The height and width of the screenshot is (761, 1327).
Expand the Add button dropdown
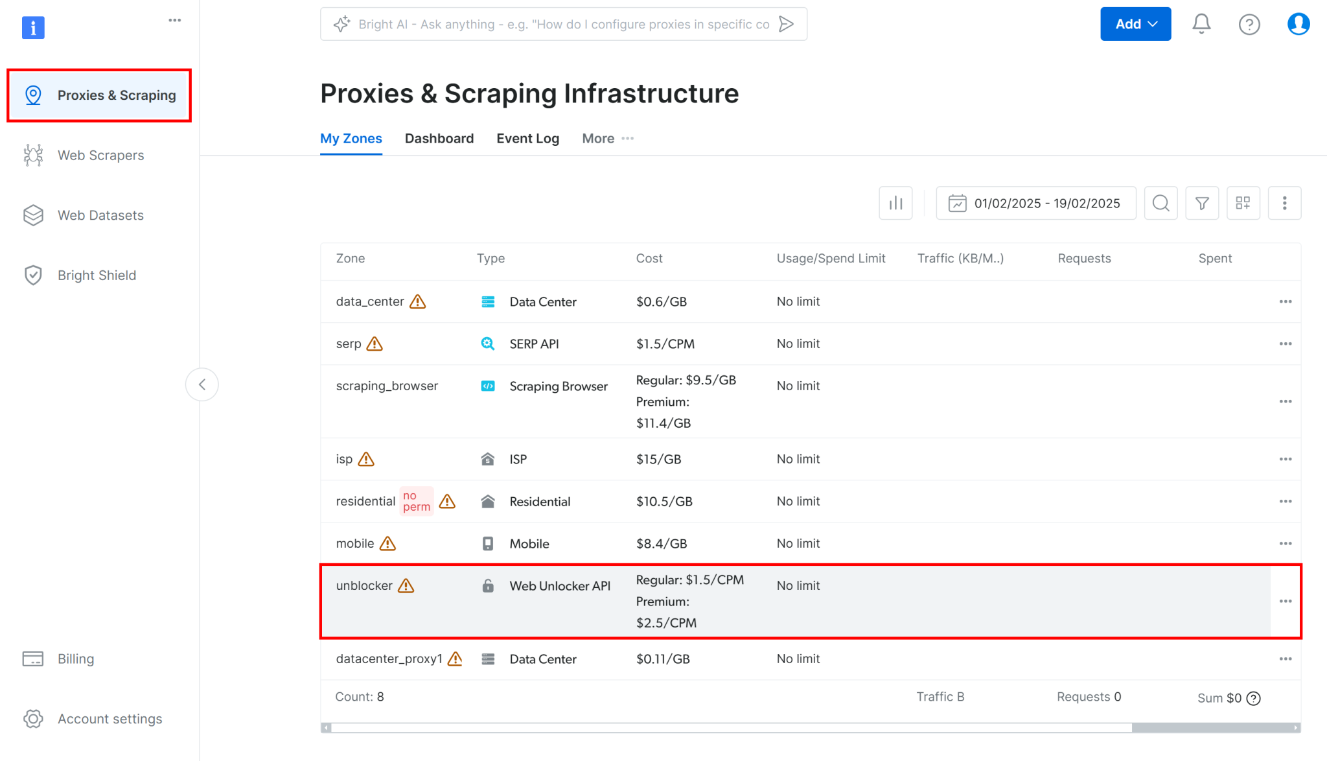tap(1135, 23)
